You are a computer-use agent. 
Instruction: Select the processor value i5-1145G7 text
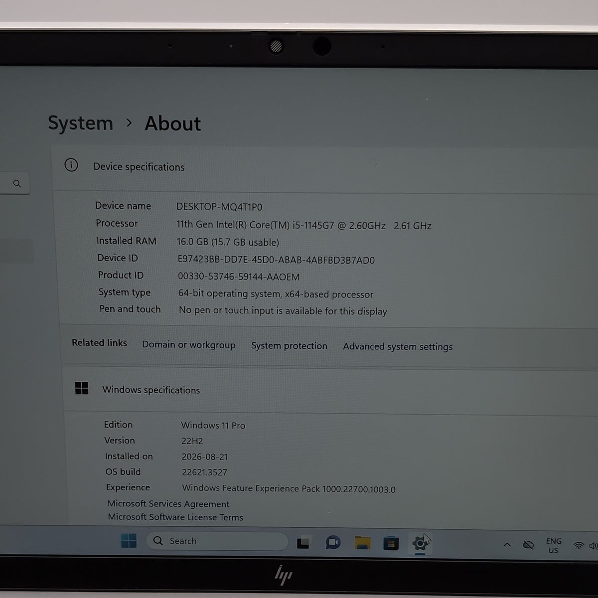[304, 225]
